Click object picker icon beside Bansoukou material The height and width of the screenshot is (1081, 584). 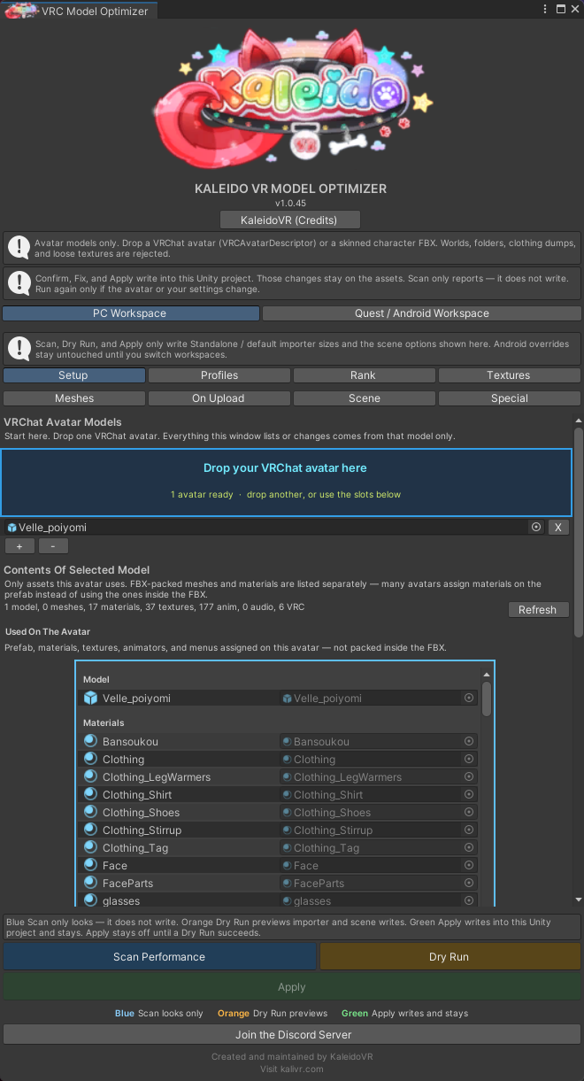(x=469, y=741)
